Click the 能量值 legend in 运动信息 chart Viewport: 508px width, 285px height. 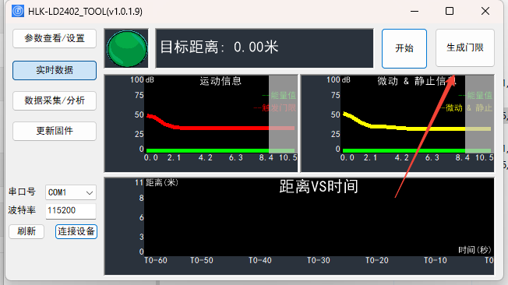point(279,96)
